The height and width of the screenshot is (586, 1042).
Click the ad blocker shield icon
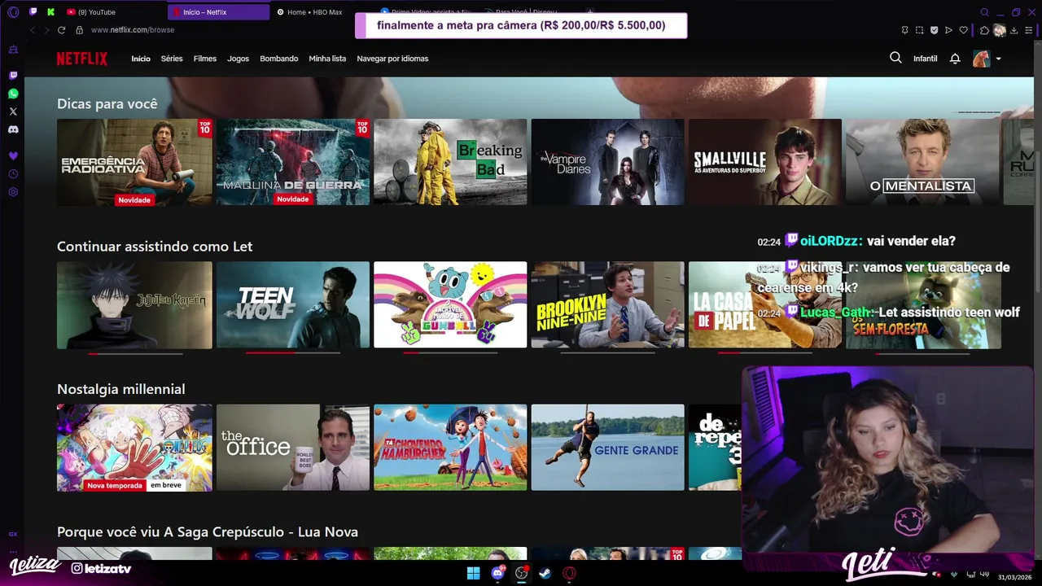click(x=934, y=30)
